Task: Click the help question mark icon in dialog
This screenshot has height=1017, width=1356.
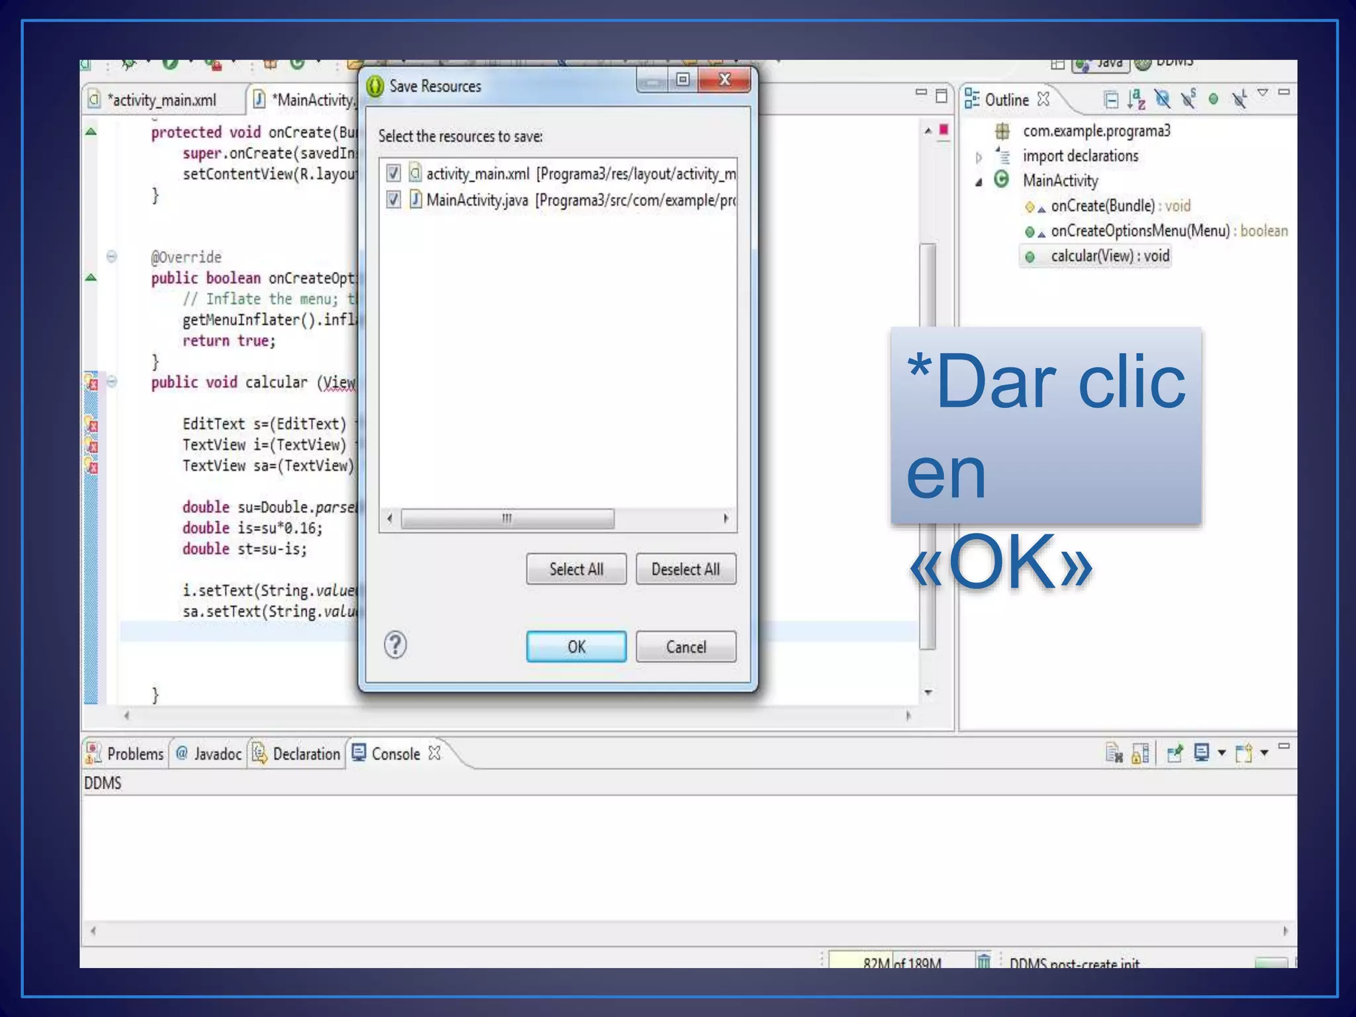Action: click(395, 645)
